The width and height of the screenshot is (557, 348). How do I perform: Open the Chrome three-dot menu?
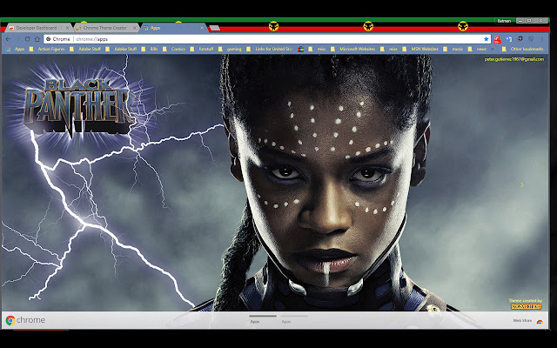(542, 39)
